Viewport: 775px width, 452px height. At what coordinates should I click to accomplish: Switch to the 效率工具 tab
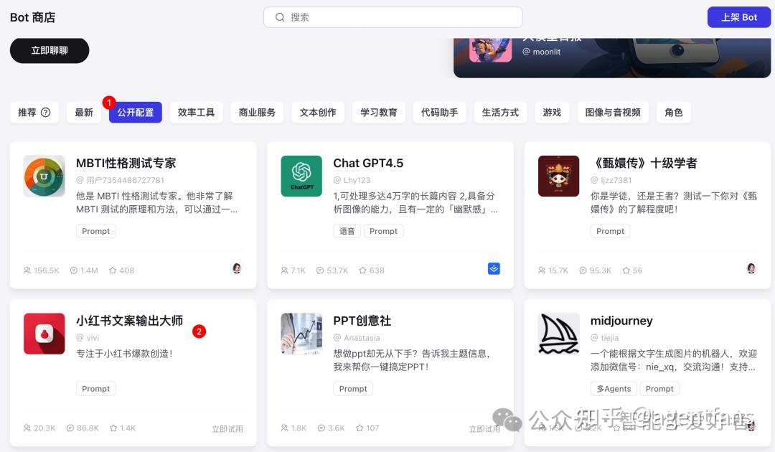click(x=196, y=112)
